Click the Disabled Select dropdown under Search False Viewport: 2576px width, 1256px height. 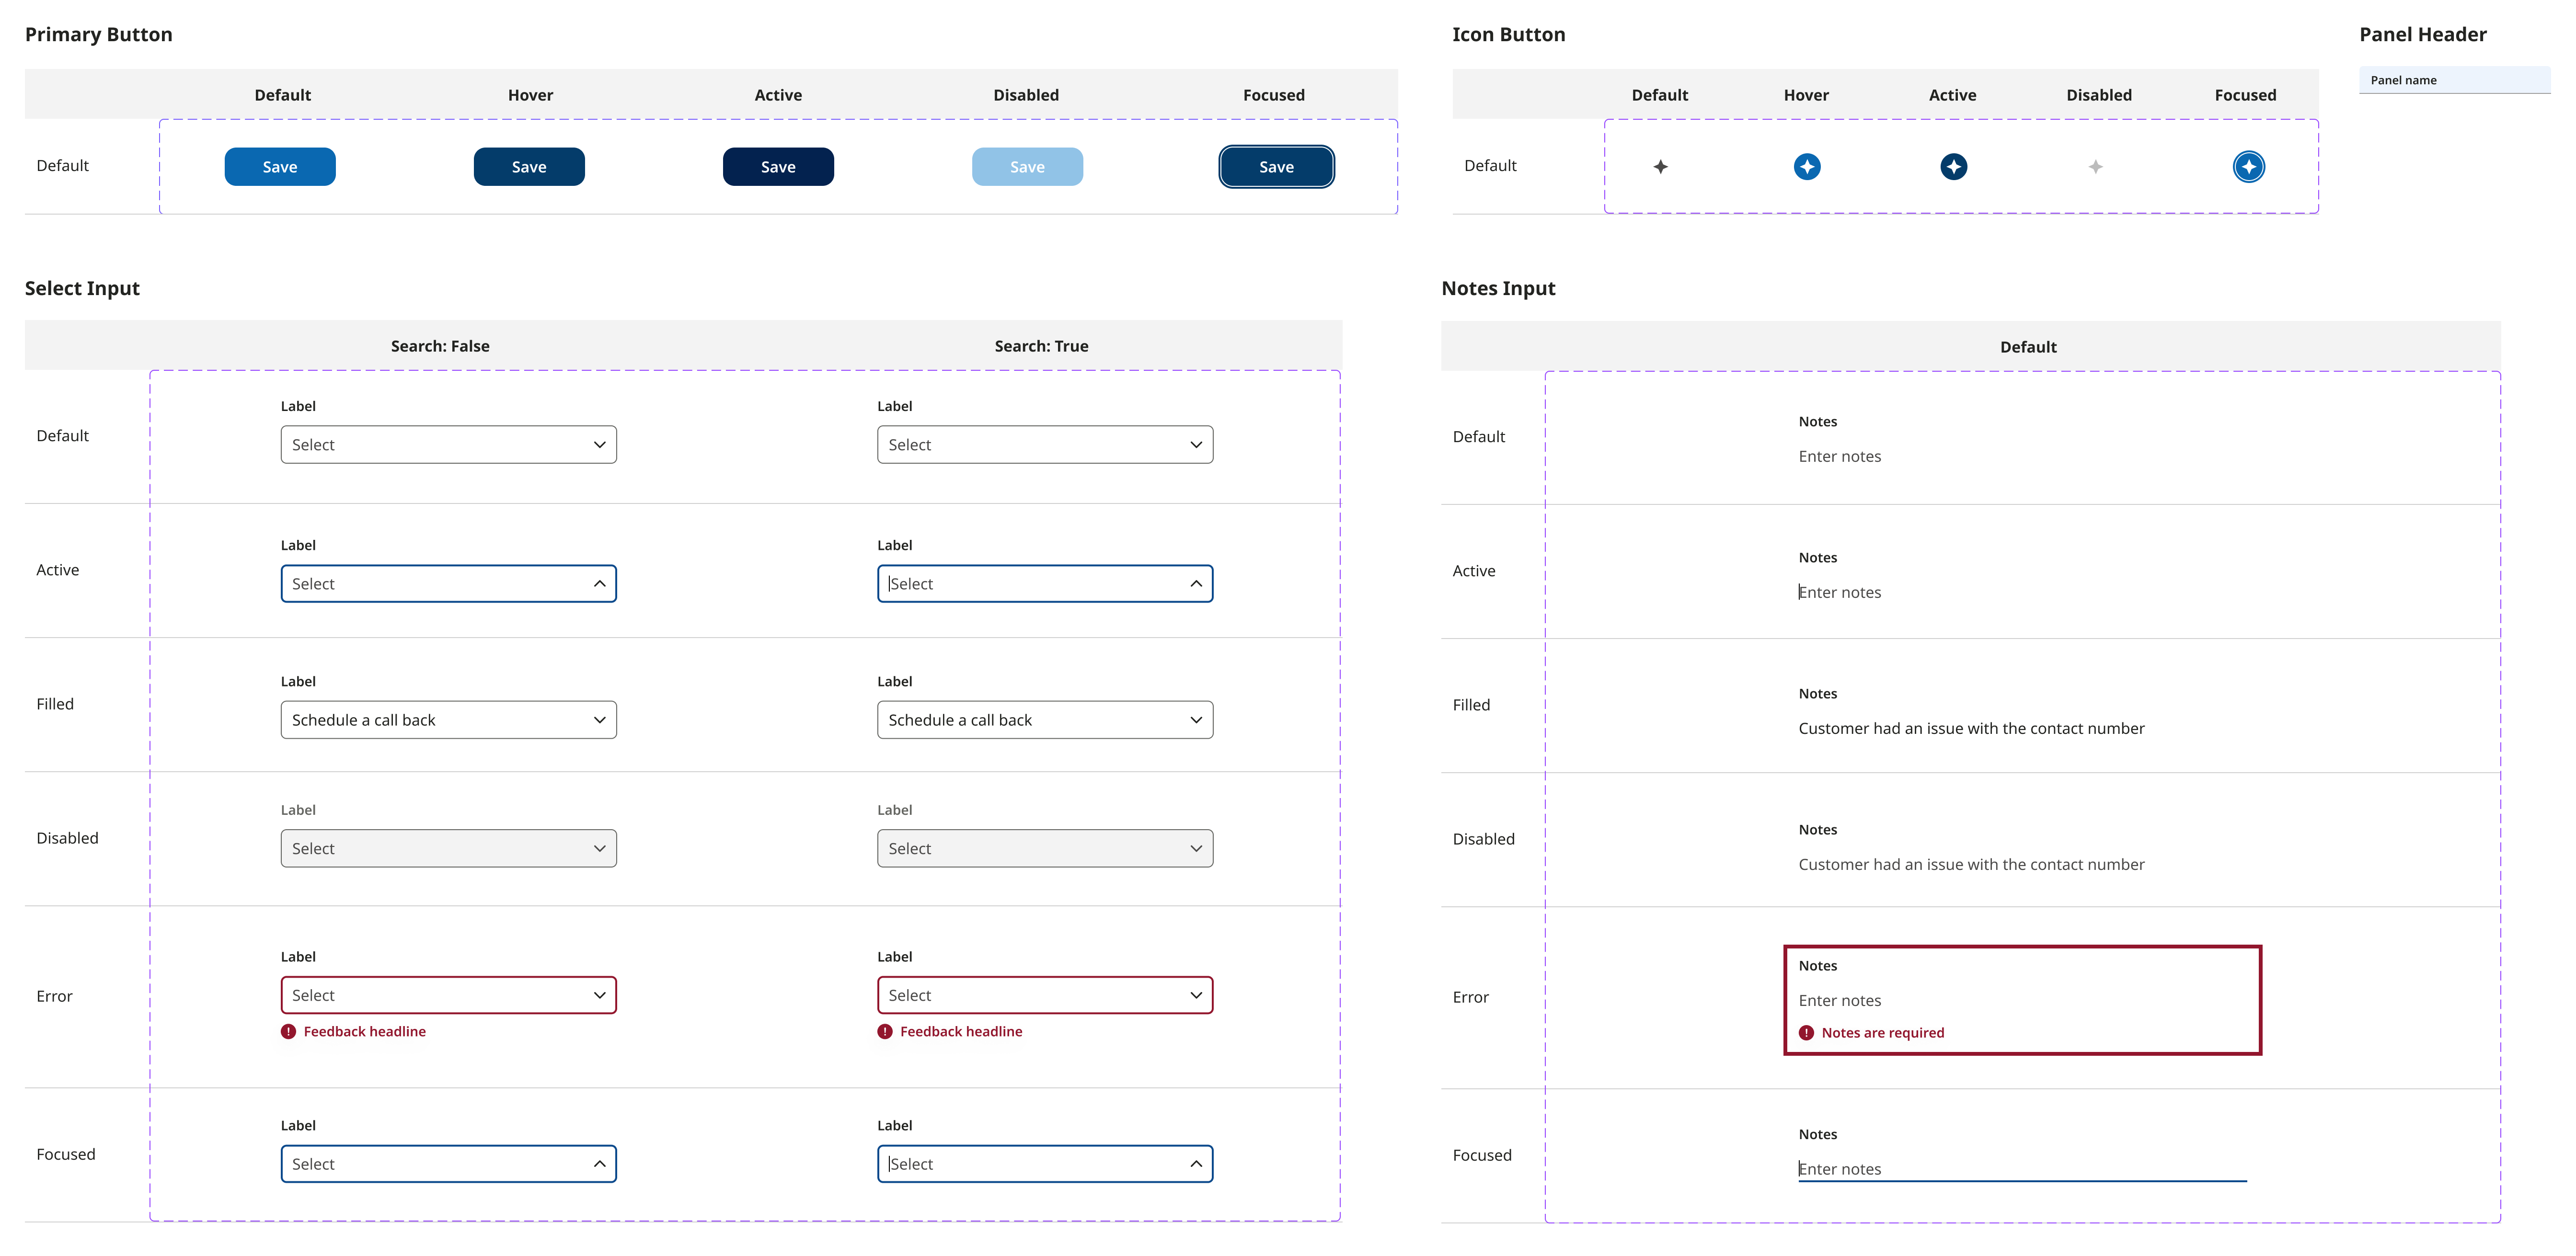448,848
